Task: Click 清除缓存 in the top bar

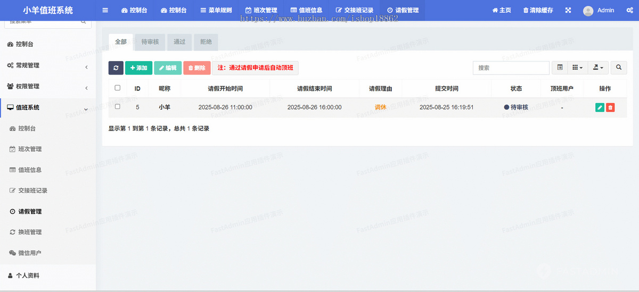Action: [538, 10]
